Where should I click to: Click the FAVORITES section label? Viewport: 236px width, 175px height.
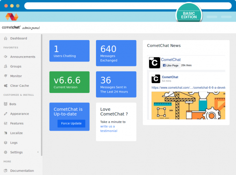coord(11,47)
